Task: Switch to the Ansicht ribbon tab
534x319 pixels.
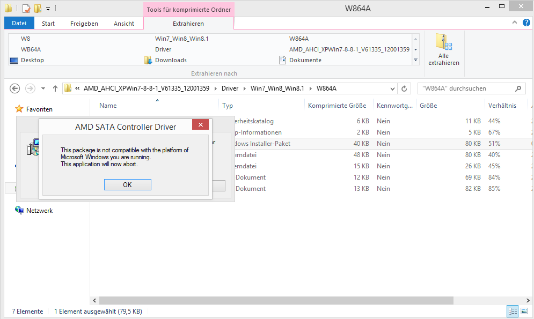Action: click(x=124, y=24)
